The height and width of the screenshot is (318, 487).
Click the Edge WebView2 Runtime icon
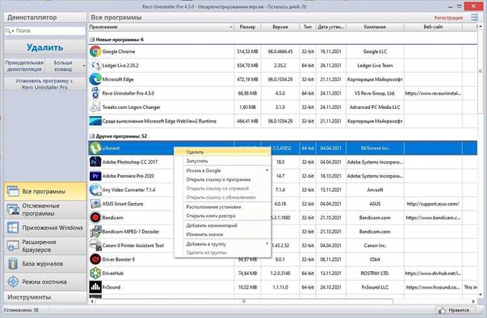[95, 121]
